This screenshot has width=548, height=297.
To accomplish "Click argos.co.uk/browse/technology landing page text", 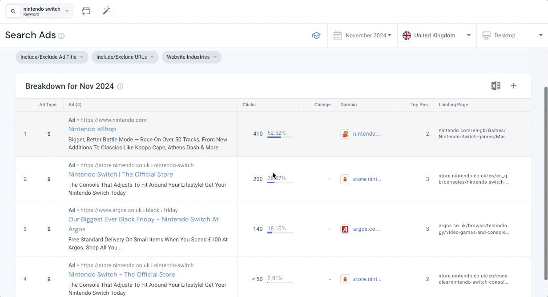I will click(x=473, y=229).
